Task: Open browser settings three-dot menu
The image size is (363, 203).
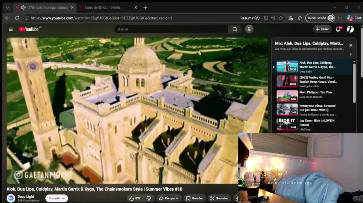Action: (x=340, y=18)
